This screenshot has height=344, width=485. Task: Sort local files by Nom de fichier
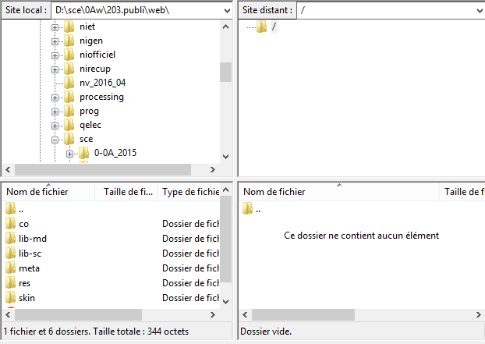point(47,191)
